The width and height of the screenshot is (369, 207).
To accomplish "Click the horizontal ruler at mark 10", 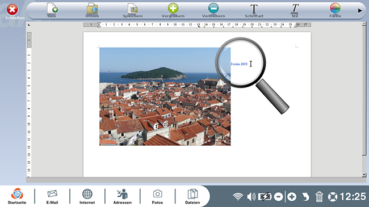I will [x=175, y=24].
